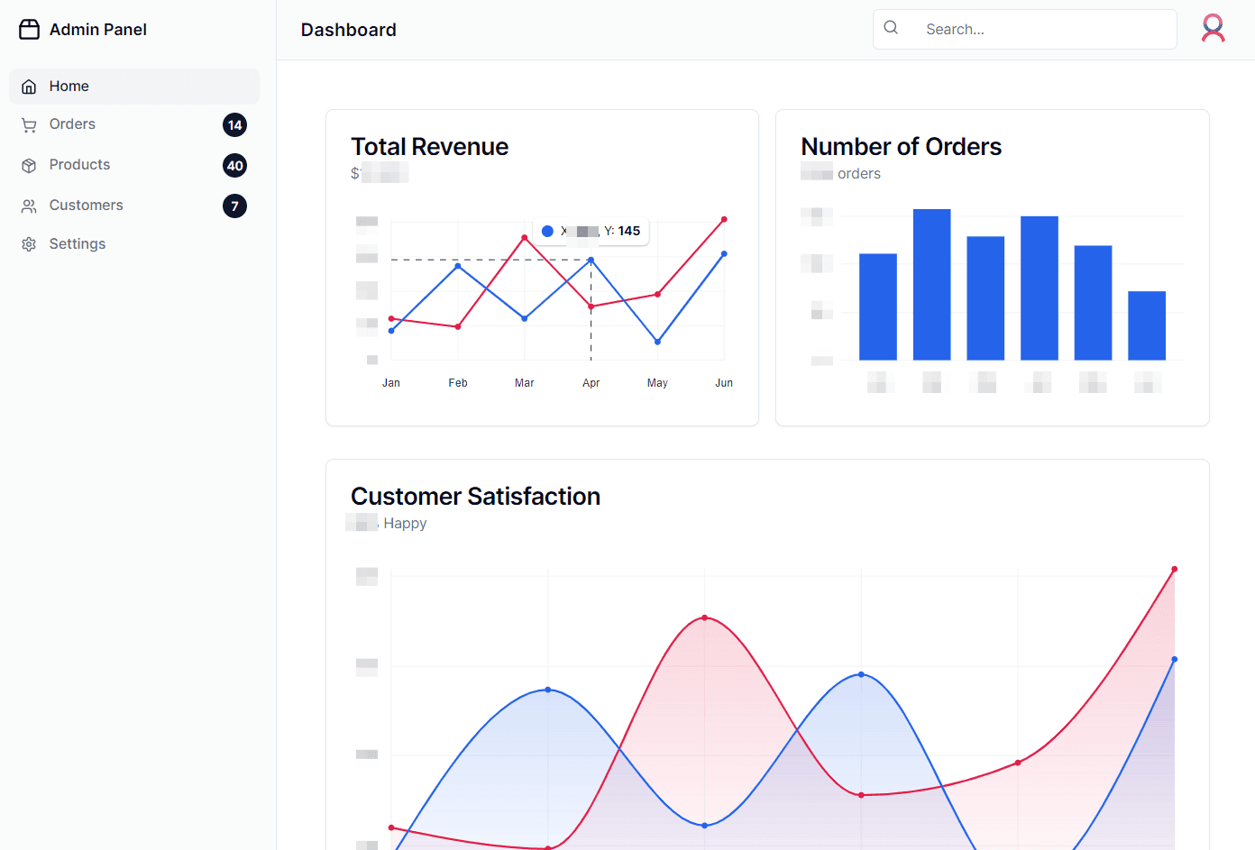Click the blue dot in chart tooltip
Image resolution: width=1255 pixels, height=850 pixels.
547,232
